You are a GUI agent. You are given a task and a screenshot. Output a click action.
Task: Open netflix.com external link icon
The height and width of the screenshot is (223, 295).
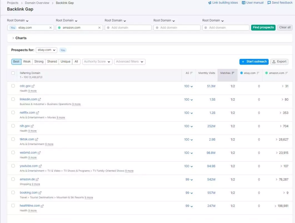37,113
